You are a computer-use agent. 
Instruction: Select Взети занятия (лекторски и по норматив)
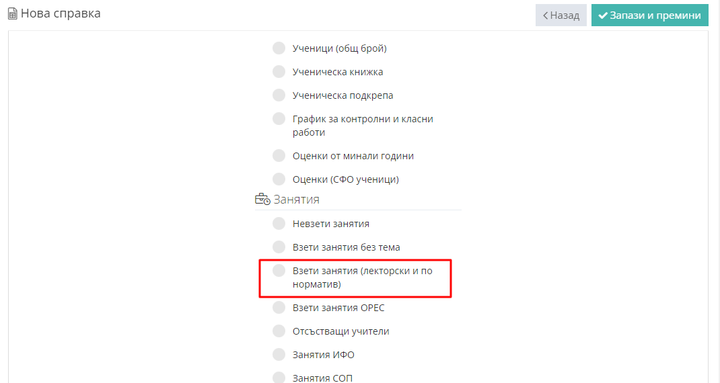pos(279,271)
